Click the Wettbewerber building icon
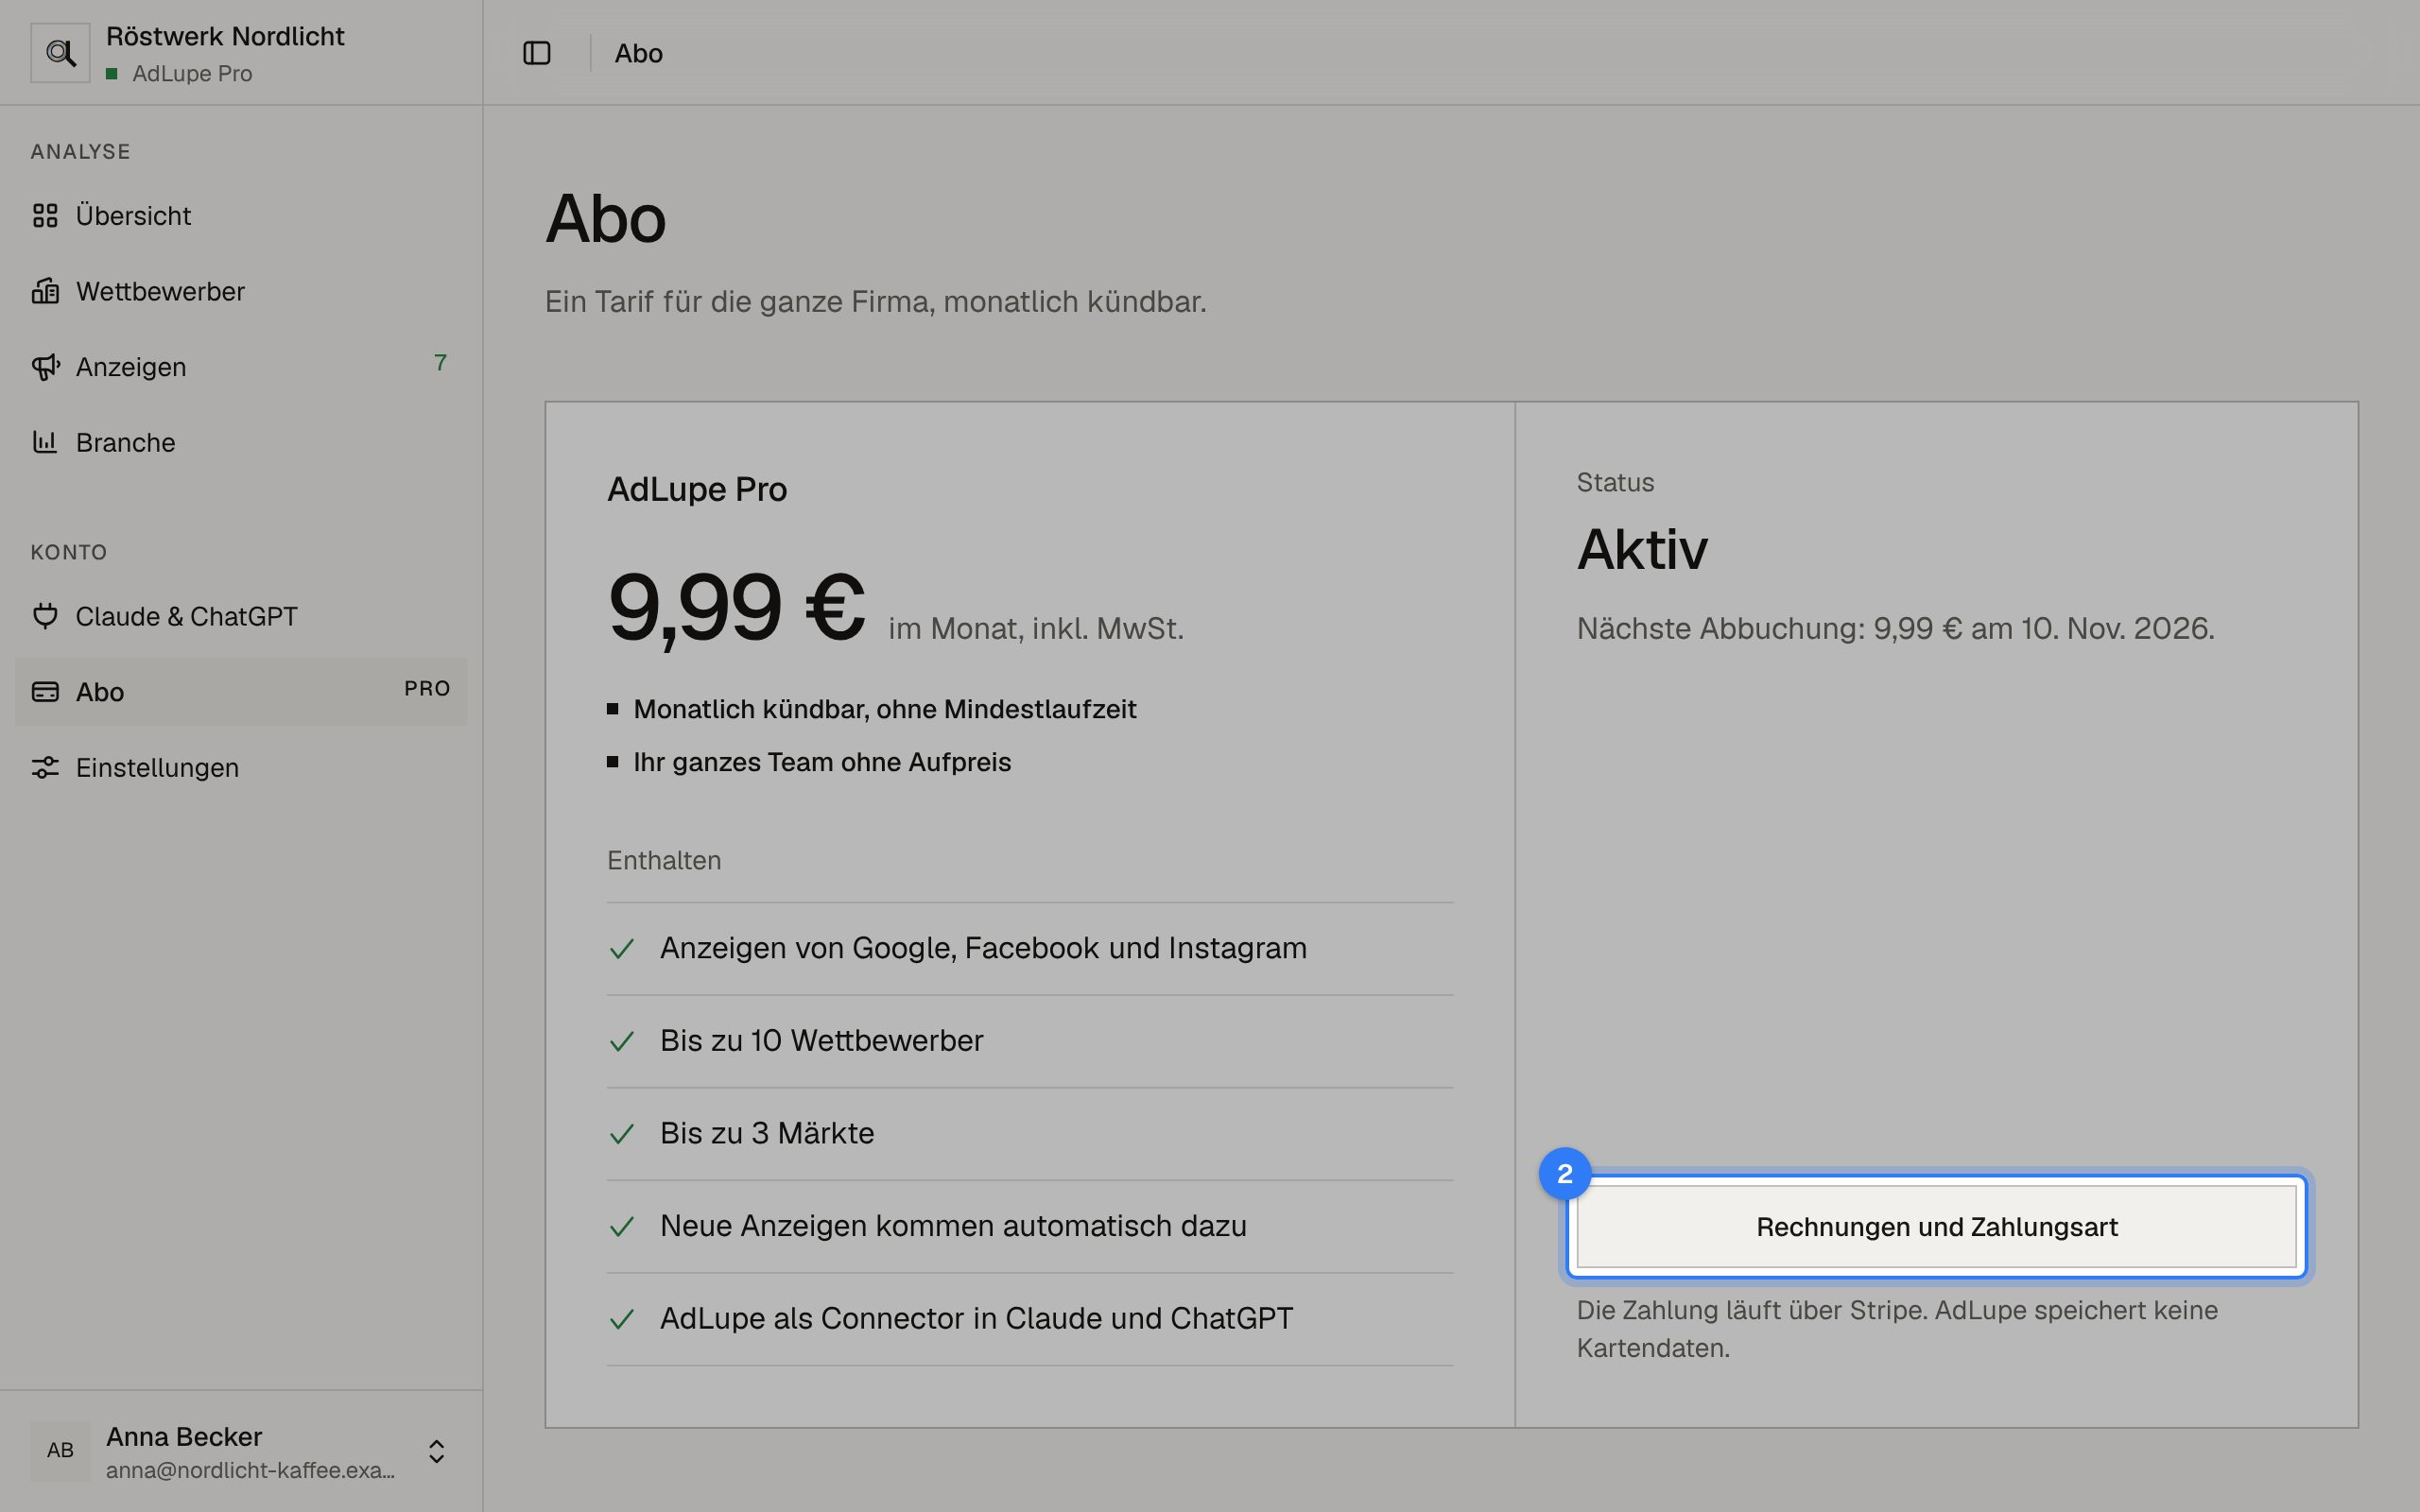2420x1512 pixels. [45, 291]
